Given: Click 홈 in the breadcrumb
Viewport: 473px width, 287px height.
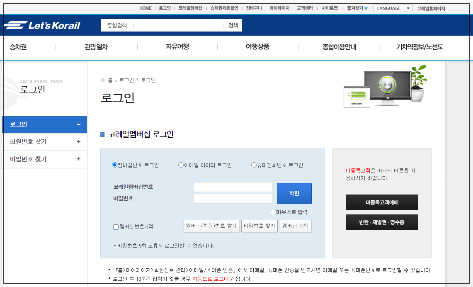Looking at the screenshot, I should 110,80.
